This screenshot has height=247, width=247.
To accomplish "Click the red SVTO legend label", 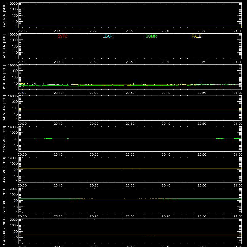I will (63, 36).
